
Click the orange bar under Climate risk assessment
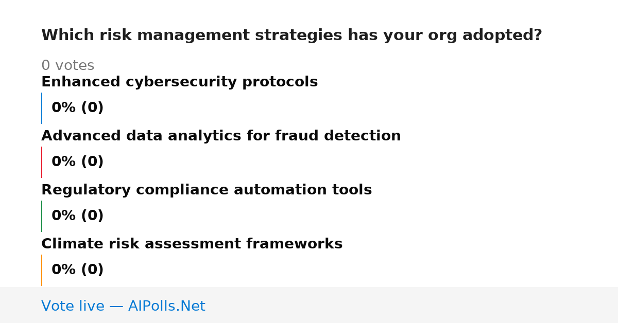click(x=41, y=270)
